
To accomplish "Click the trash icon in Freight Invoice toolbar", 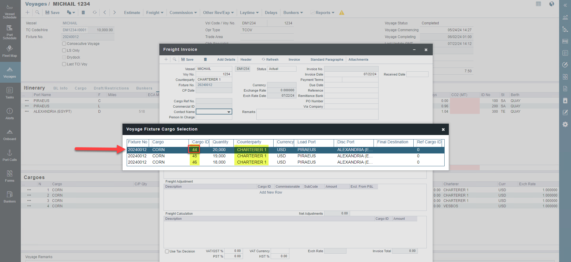I will tap(205, 59).
